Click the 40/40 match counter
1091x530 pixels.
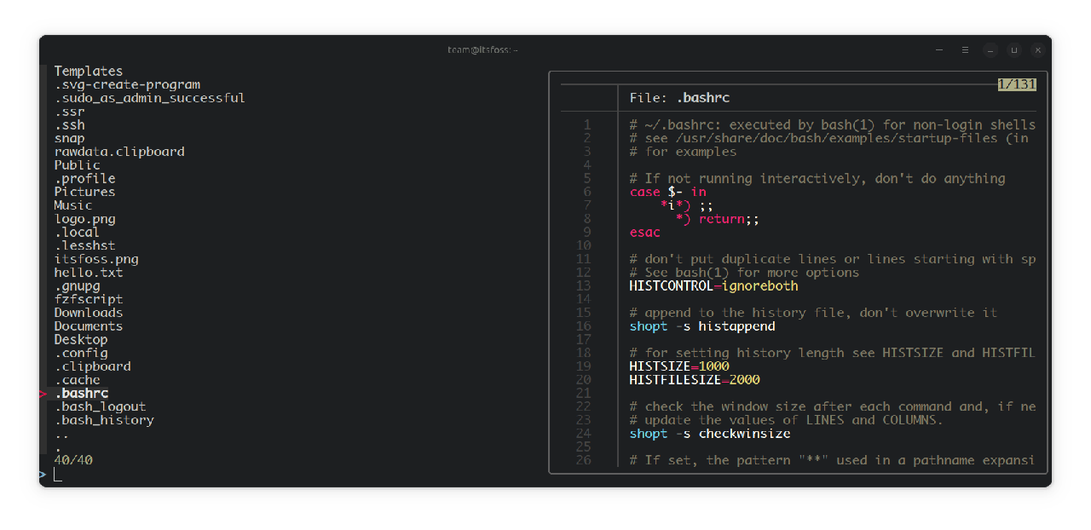click(x=73, y=460)
